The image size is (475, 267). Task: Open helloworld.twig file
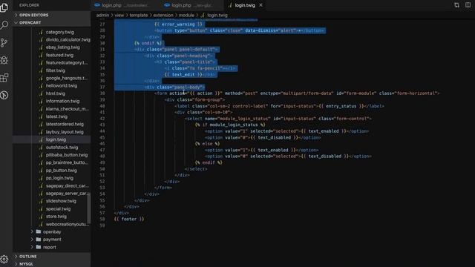point(62,86)
